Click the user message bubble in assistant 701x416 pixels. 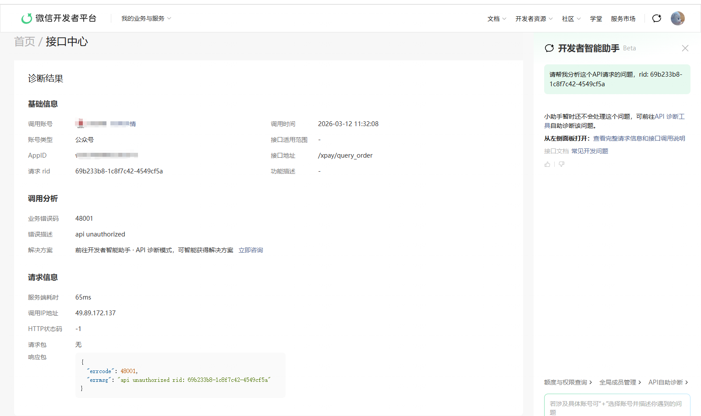click(x=617, y=79)
